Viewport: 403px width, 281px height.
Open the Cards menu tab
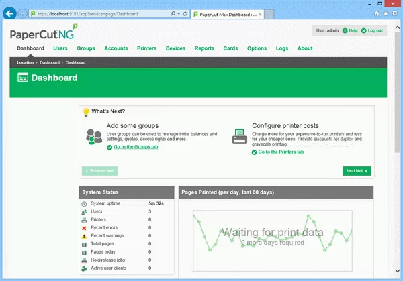(x=230, y=48)
